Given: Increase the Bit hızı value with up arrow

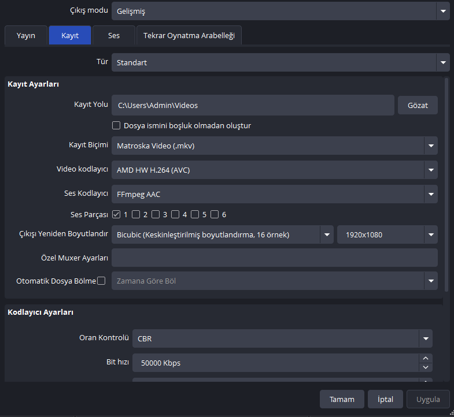Looking at the screenshot, I should pos(426,358).
